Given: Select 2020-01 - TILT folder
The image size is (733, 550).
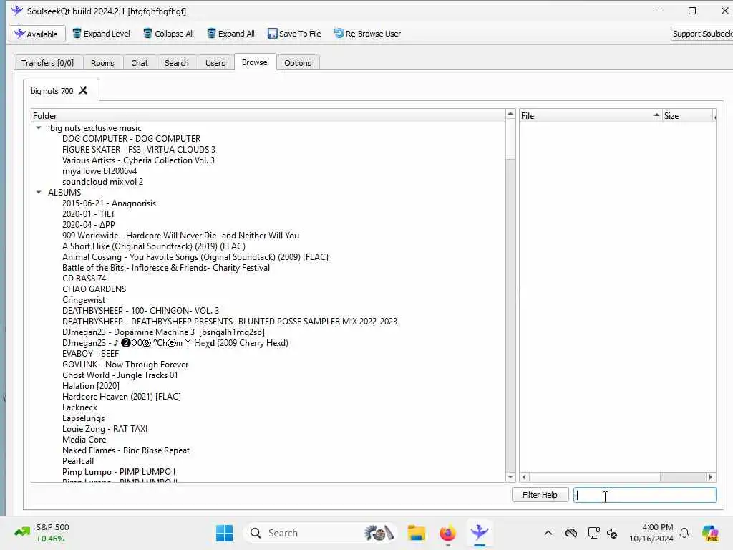Looking at the screenshot, I should coord(88,213).
